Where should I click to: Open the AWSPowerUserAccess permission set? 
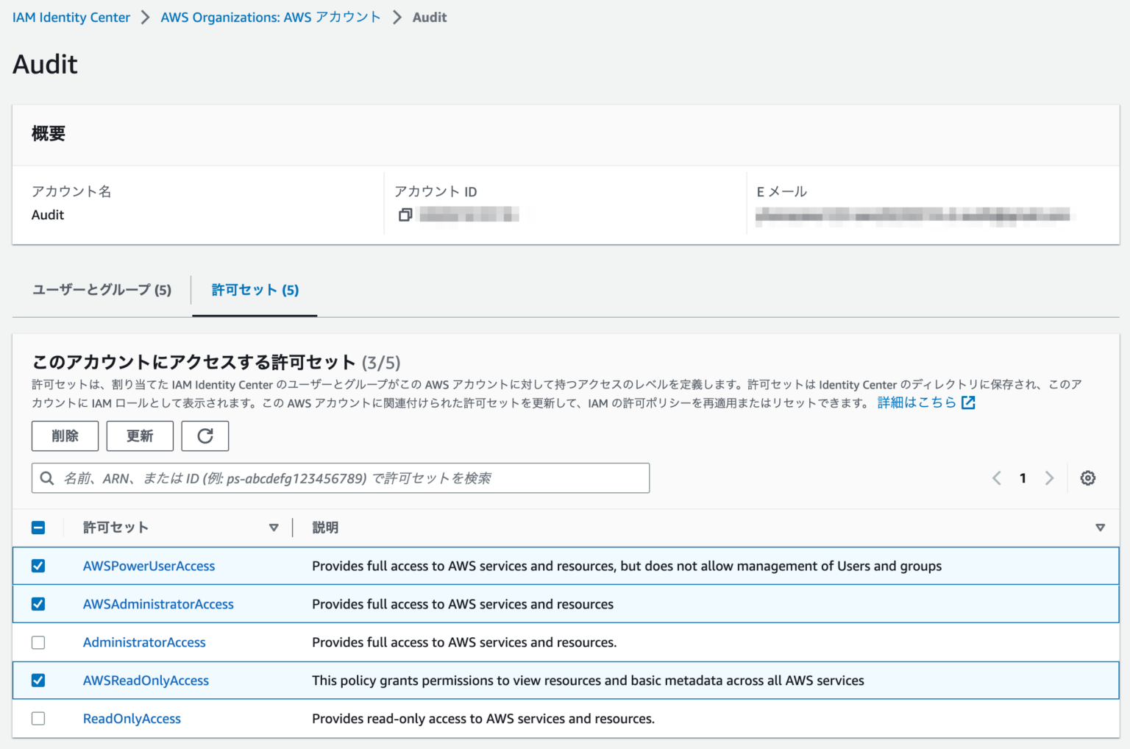pyautogui.click(x=149, y=566)
